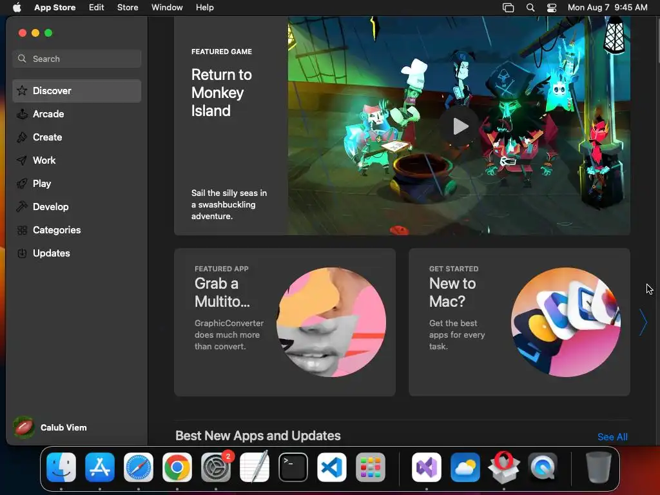This screenshot has height=495, width=660.
Task: Click the date and time in menu bar
Action: pos(607,8)
